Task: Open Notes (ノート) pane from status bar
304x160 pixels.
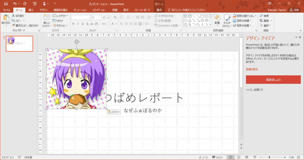Action: click(203, 157)
